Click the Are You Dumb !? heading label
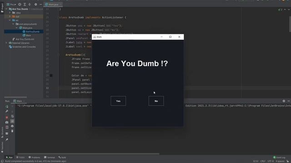 pos(137,63)
